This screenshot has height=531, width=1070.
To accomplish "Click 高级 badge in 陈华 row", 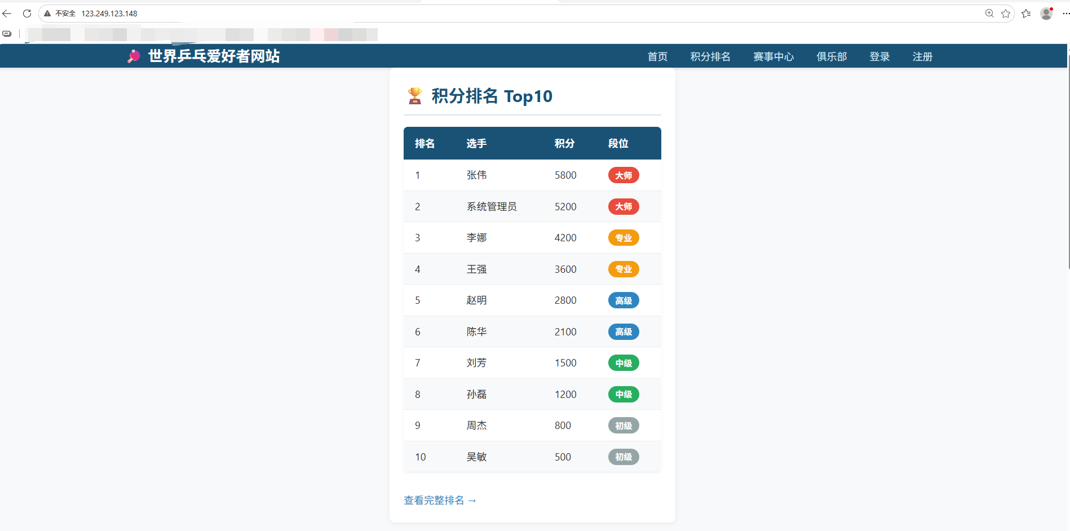I will tap(624, 332).
